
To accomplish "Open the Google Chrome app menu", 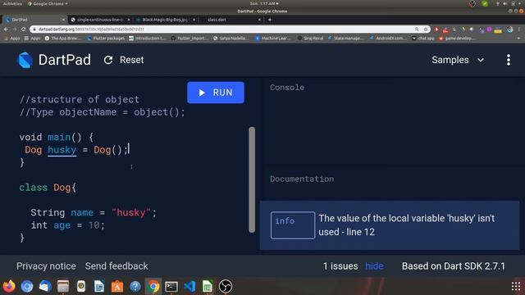I will coord(48,3).
